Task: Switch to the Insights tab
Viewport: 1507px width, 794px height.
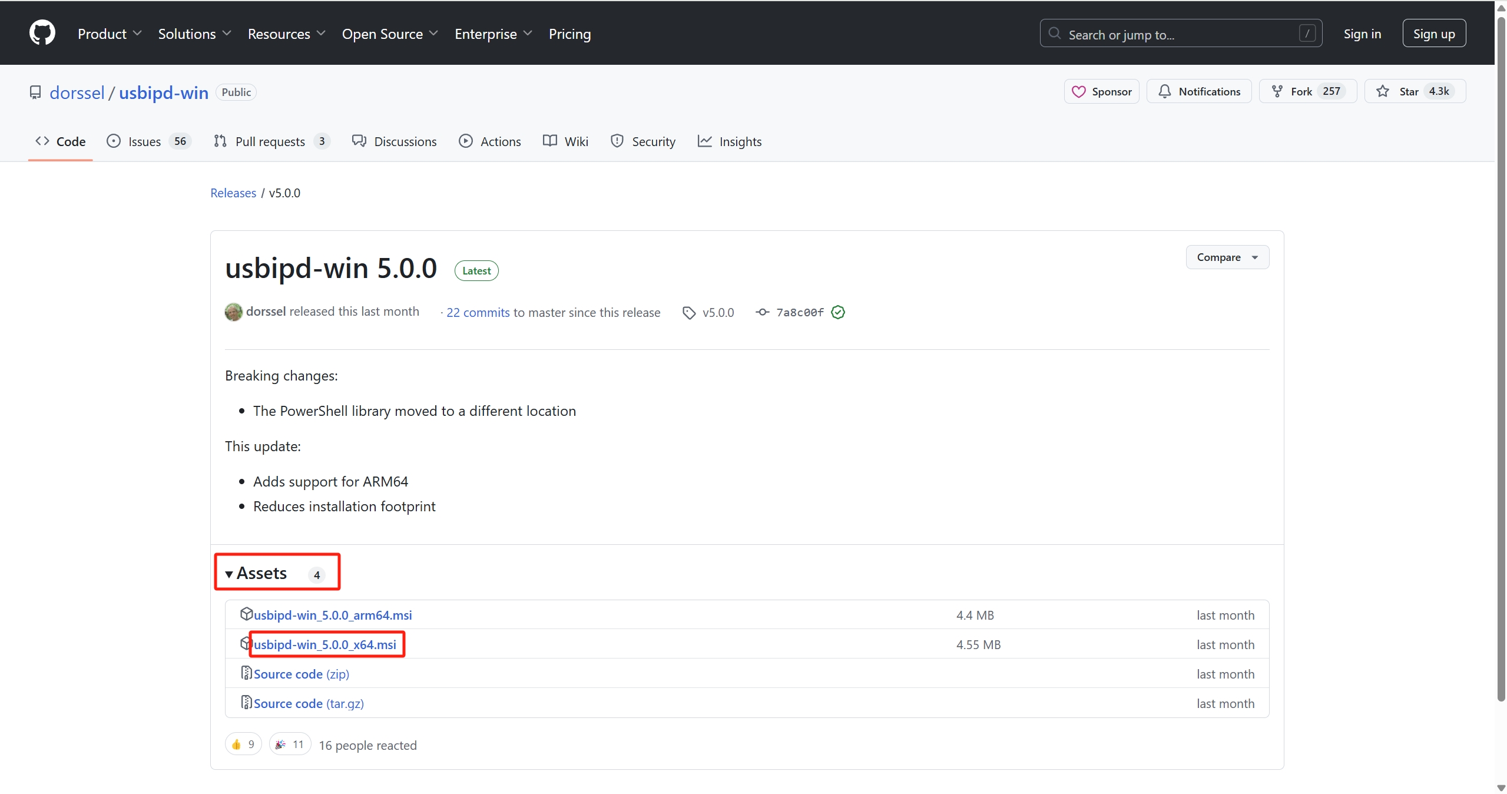Action: pyautogui.click(x=729, y=141)
